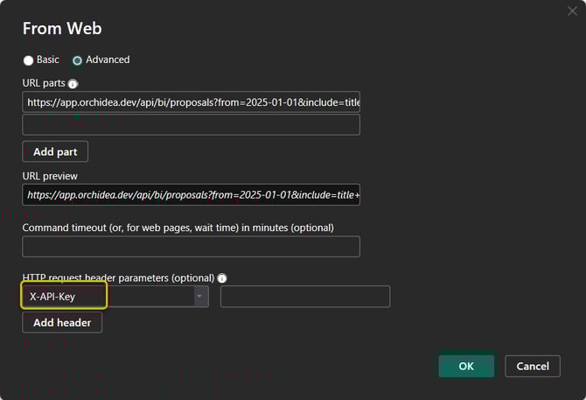This screenshot has height=400, width=586.
Task: Click the first URL parts field
Action: click(x=191, y=102)
